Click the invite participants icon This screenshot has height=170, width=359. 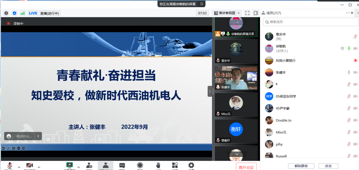pos(89,165)
